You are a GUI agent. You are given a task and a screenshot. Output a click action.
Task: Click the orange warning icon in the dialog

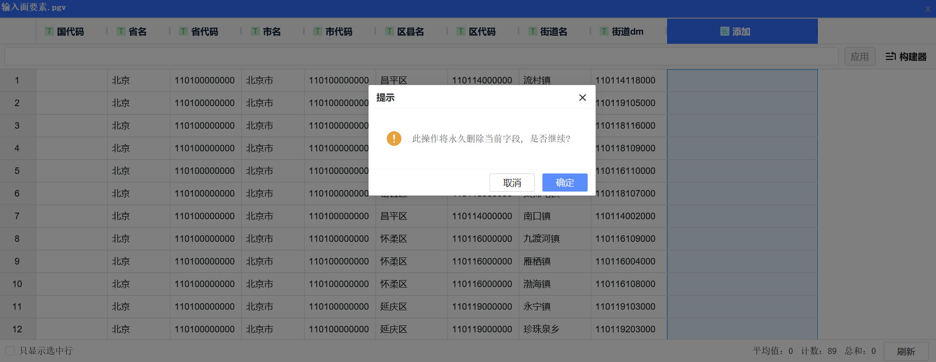click(394, 138)
